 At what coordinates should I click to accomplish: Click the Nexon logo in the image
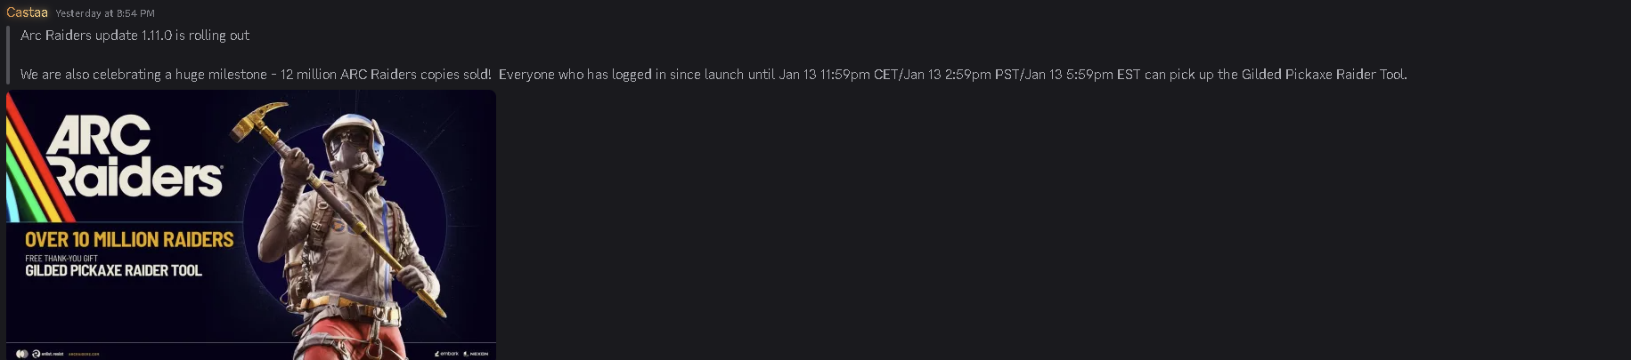tap(476, 353)
